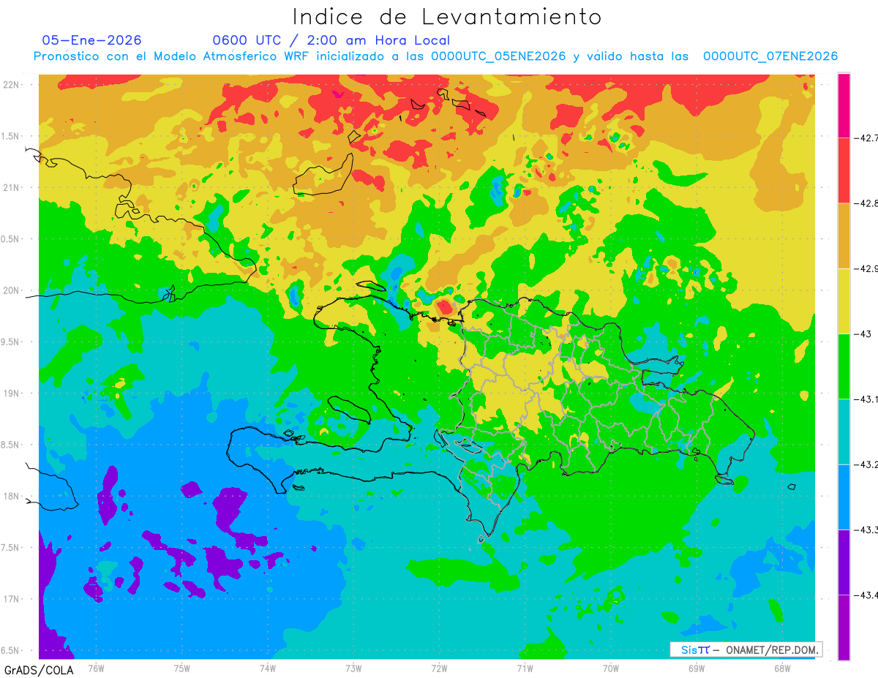Image resolution: width=878 pixels, height=678 pixels.
Task: Click the "0600 UTC / 2:00 am Hora Local" text
Action: point(331,40)
